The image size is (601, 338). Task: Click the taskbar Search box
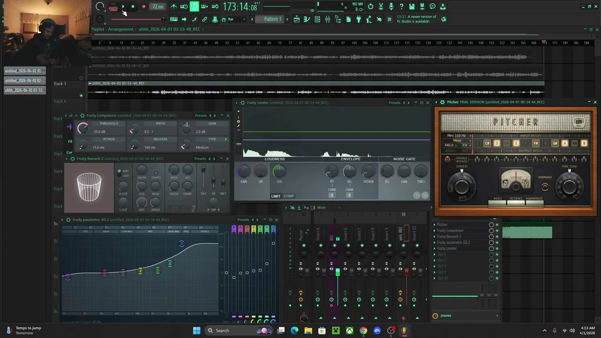click(239, 330)
